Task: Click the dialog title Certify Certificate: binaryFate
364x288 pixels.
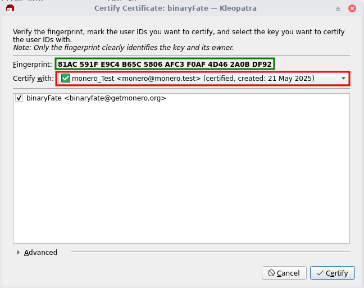Action: click(175, 8)
